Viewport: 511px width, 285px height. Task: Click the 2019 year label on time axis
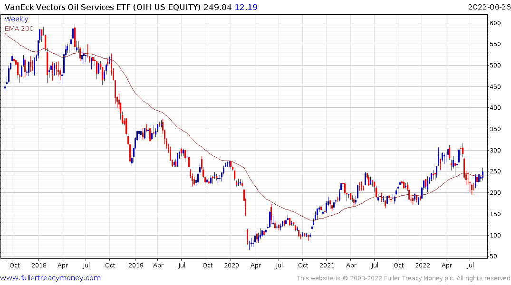tap(136, 265)
